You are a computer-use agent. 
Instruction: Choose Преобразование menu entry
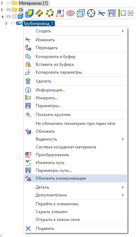76,155
